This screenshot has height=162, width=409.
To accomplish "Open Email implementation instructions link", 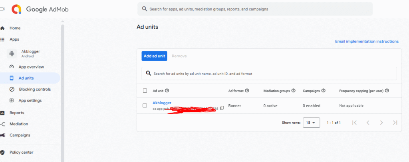I will 367,41.
